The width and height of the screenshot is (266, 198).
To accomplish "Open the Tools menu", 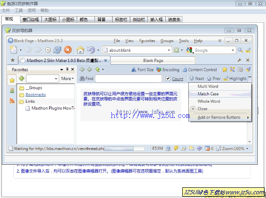I will (x=184, y=41).
